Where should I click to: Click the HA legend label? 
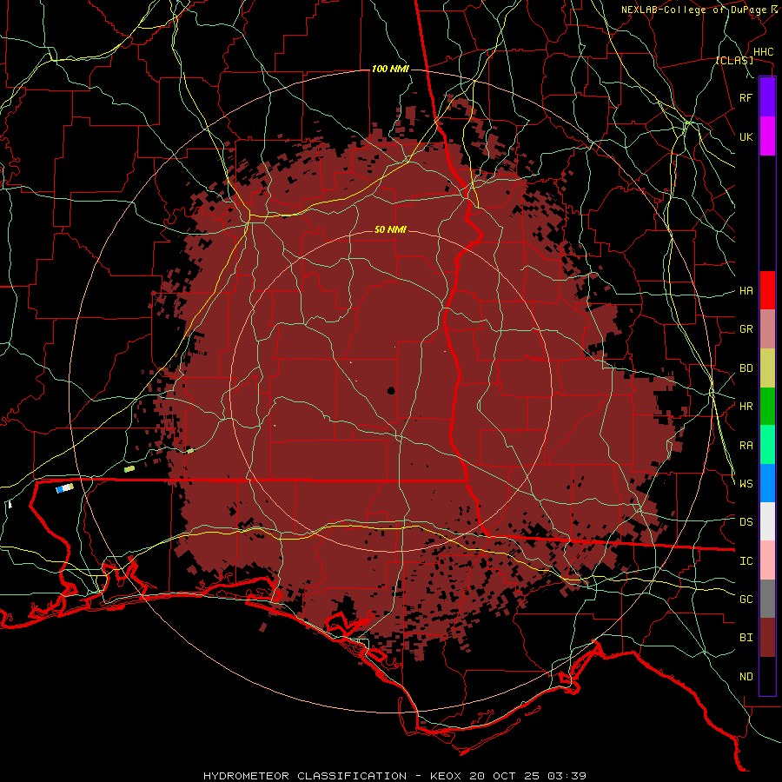[x=746, y=291]
